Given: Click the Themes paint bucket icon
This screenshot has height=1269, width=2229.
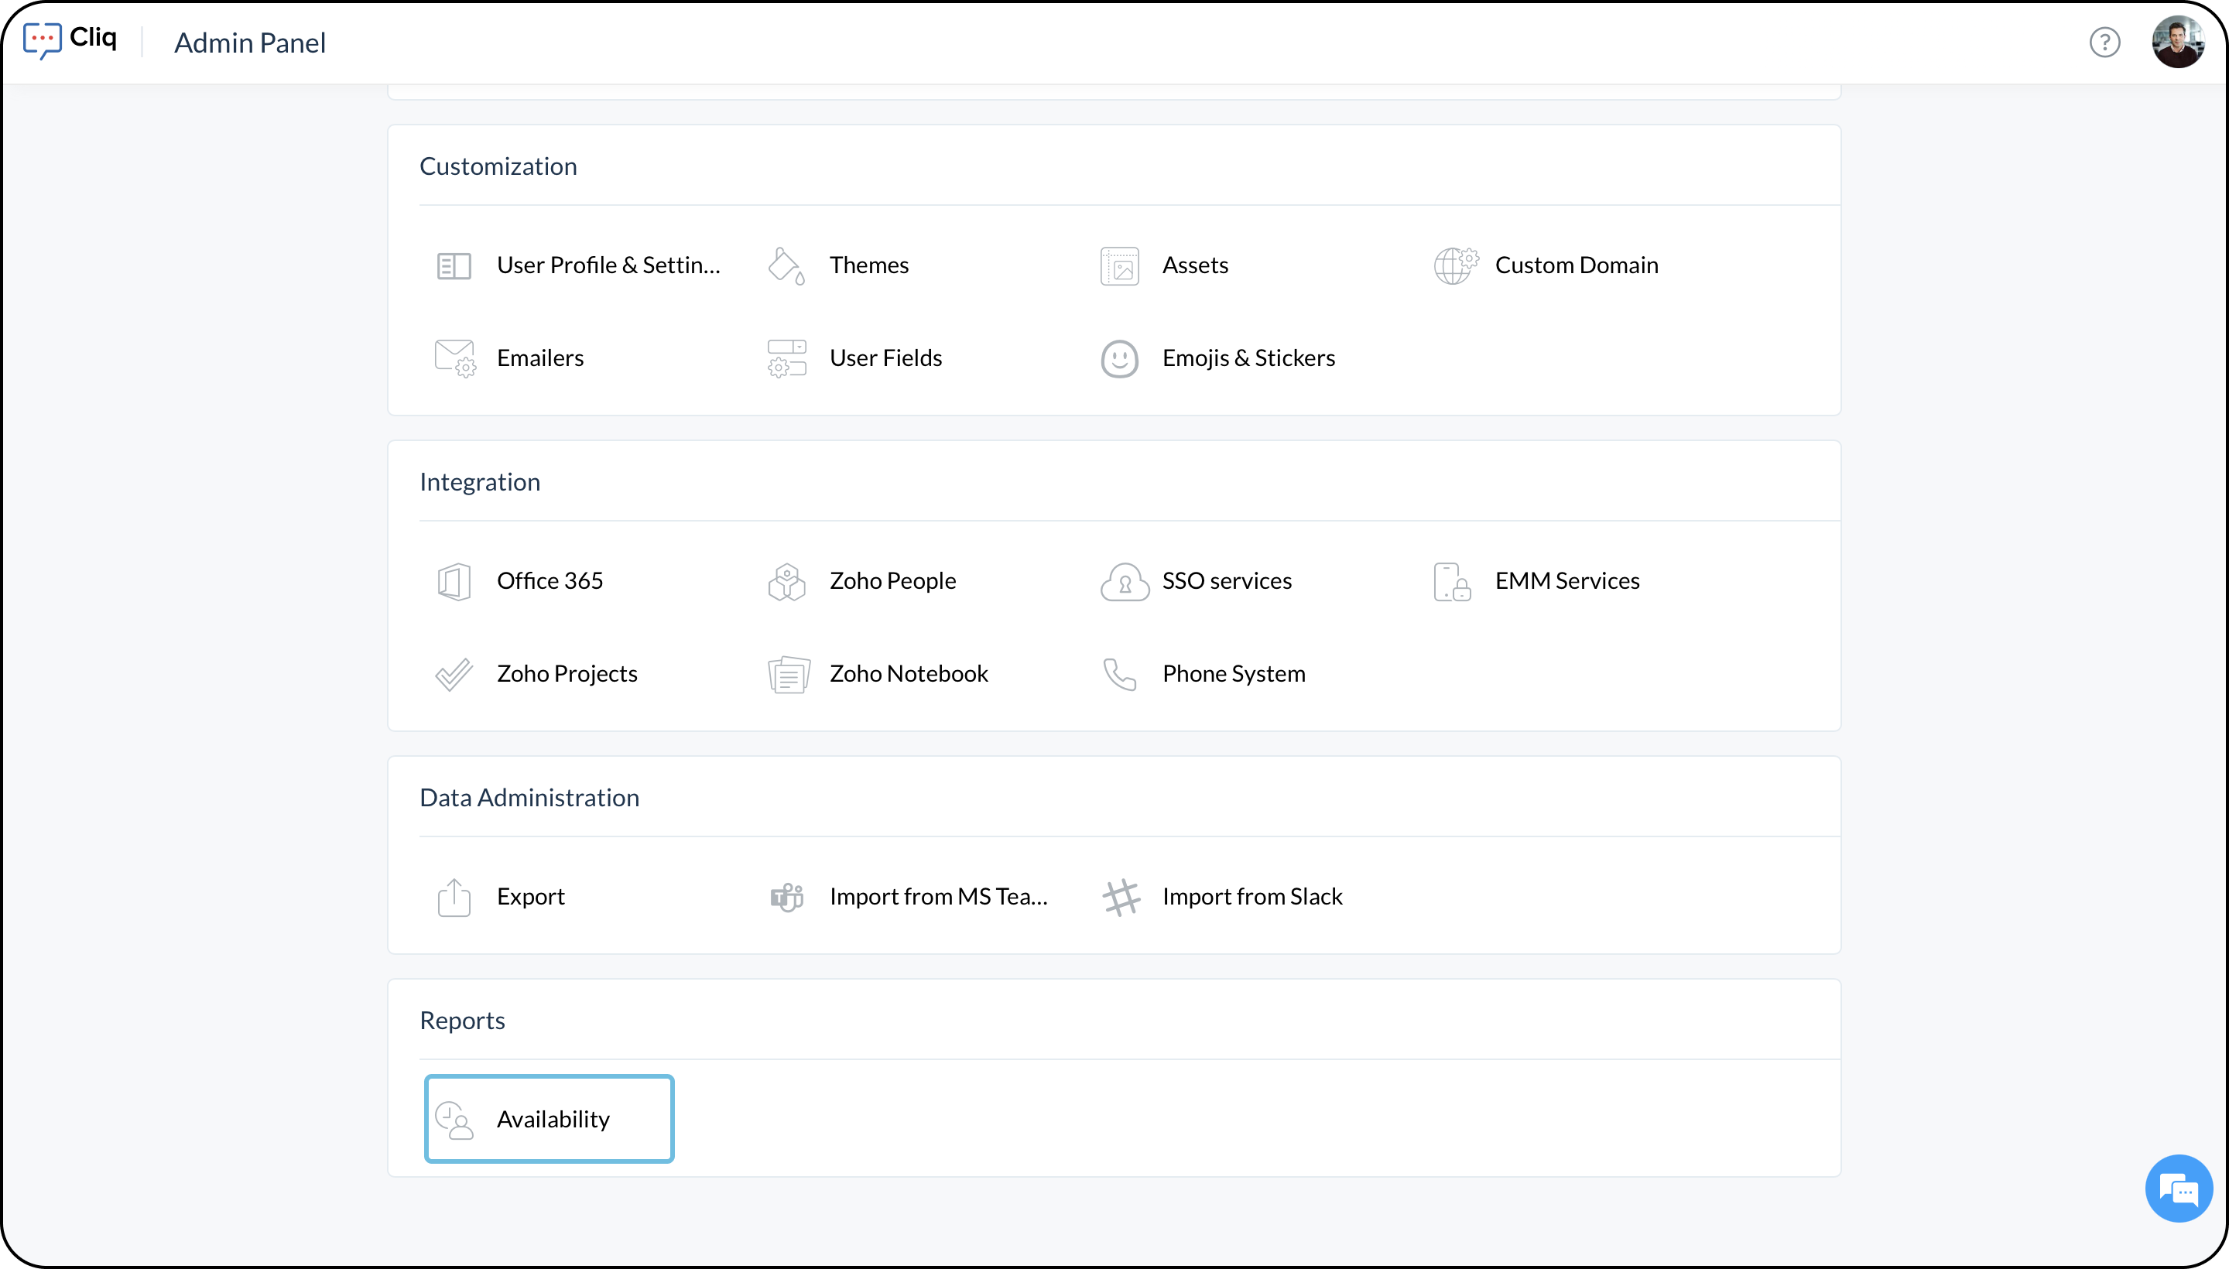Looking at the screenshot, I should 786,266.
